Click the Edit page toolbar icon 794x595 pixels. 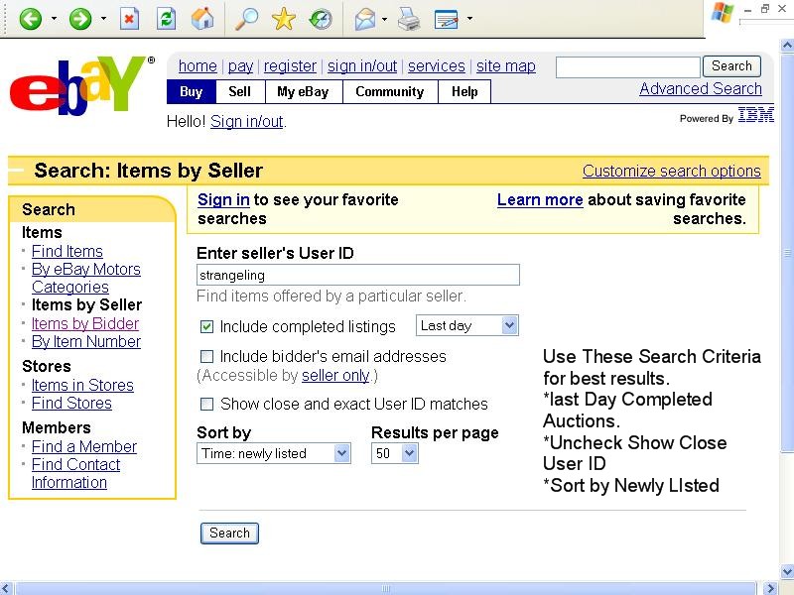point(447,19)
